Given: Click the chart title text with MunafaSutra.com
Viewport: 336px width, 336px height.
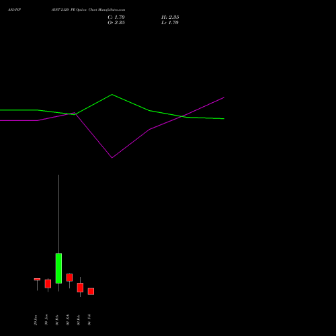Looking at the screenshot, I should click(x=88, y=10).
